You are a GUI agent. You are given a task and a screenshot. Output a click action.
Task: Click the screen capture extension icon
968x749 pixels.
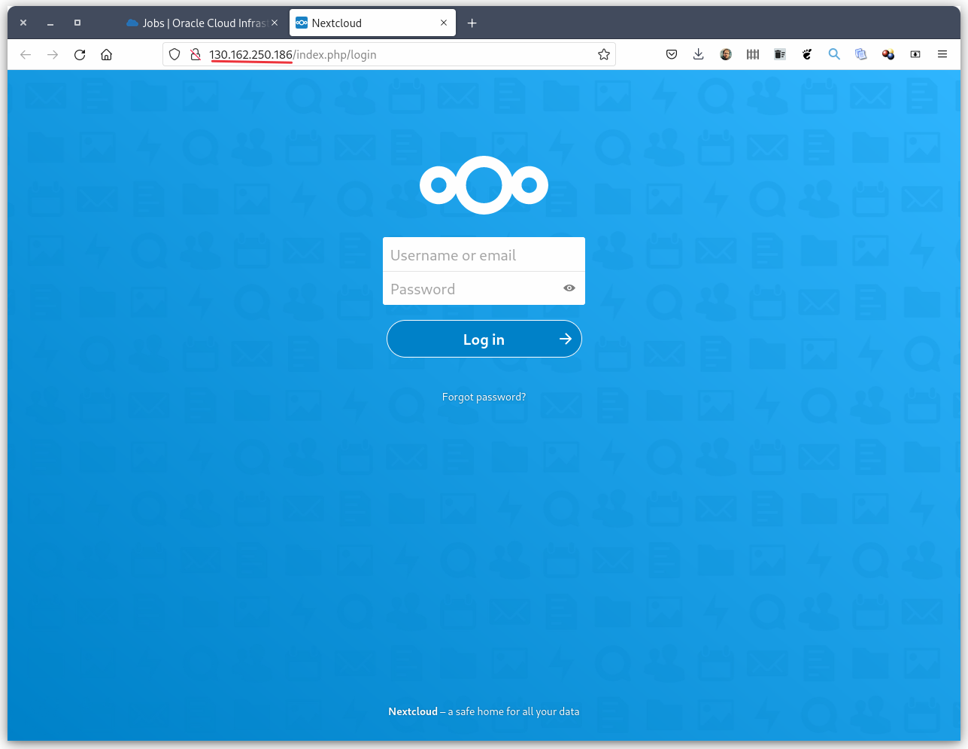coord(915,54)
